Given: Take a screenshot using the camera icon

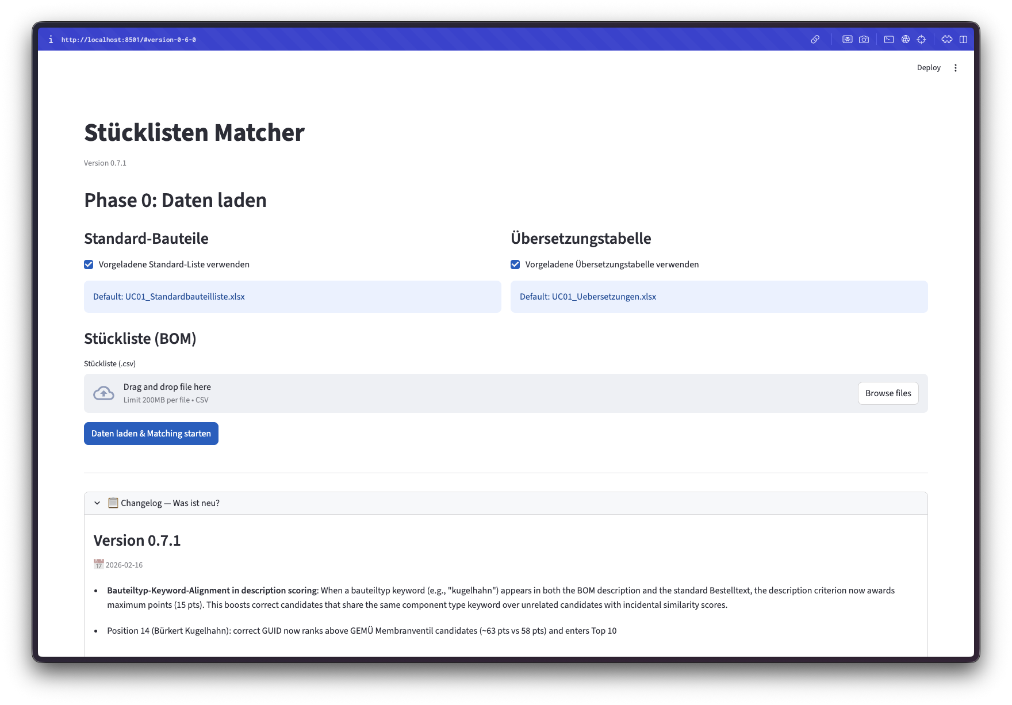Looking at the screenshot, I should pos(864,39).
